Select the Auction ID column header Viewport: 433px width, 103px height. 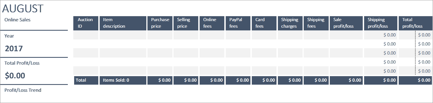(86, 23)
